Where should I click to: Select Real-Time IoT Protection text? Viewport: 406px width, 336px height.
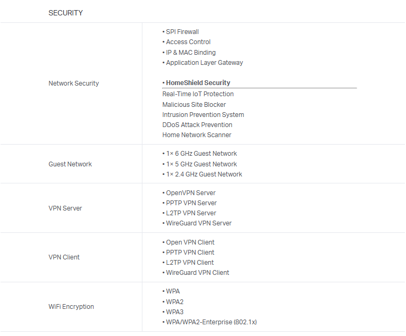198,94
